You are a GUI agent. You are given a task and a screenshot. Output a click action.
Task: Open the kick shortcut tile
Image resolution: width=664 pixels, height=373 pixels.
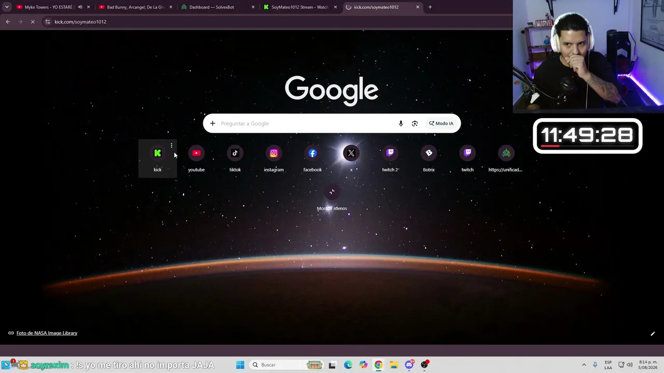click(158, 159)
